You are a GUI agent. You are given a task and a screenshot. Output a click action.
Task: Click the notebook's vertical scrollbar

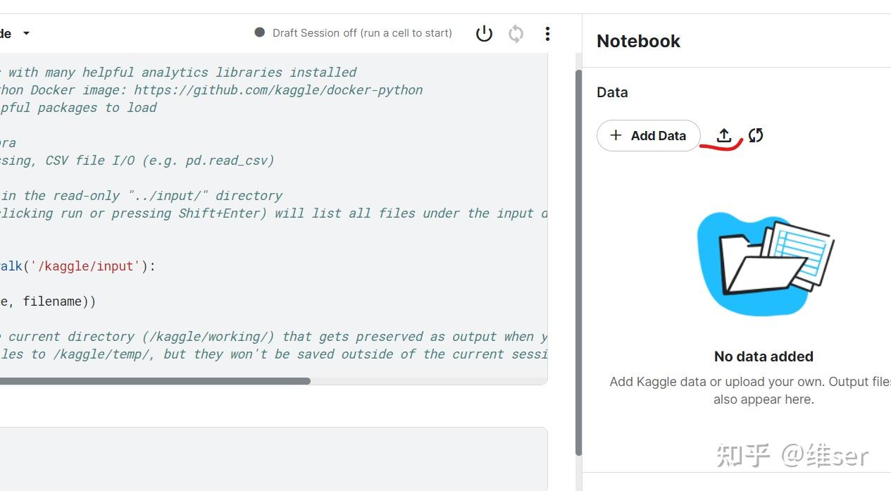click(578, 261)
